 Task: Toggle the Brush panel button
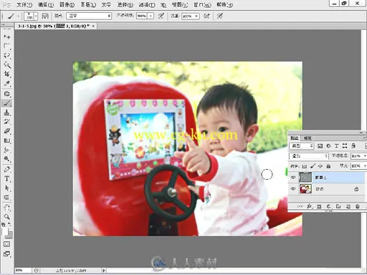pos(45,16)
